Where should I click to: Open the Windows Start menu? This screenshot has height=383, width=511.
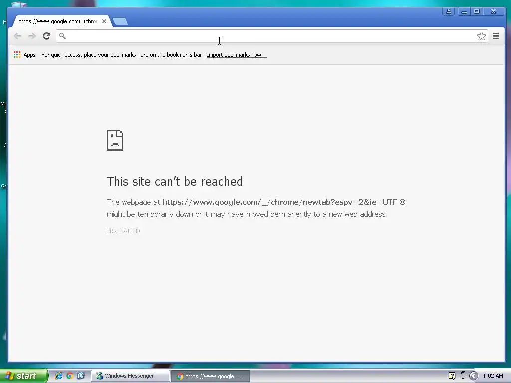24,376
